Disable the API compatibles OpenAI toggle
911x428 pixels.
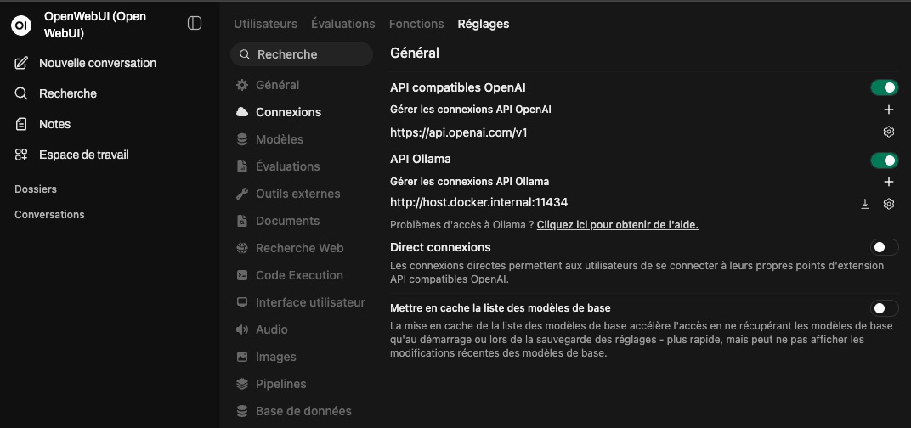pos(884,87)
